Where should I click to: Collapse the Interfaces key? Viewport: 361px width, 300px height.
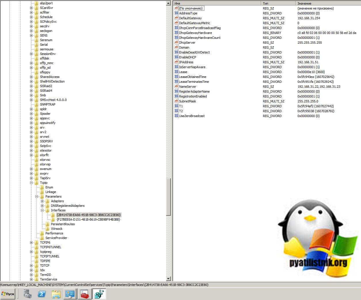pyautogui.click(x=42, y=210)
